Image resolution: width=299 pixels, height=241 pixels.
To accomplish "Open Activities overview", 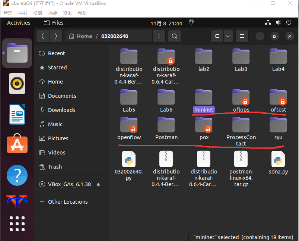I will (19, 23).
